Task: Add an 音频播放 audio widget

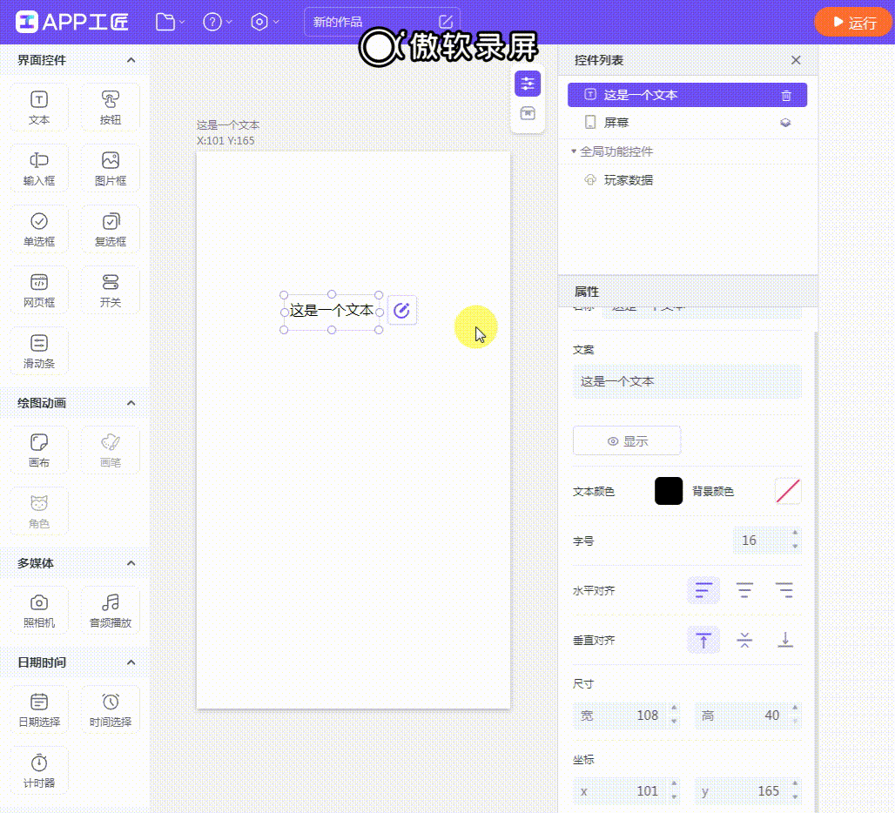Action: coord(111,610)
